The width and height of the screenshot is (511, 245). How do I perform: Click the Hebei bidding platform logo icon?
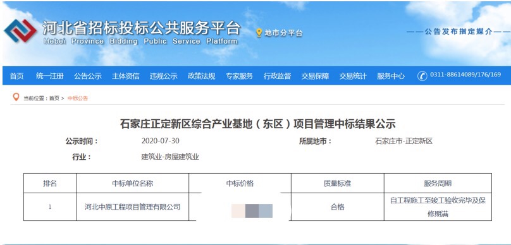[20, 31]
